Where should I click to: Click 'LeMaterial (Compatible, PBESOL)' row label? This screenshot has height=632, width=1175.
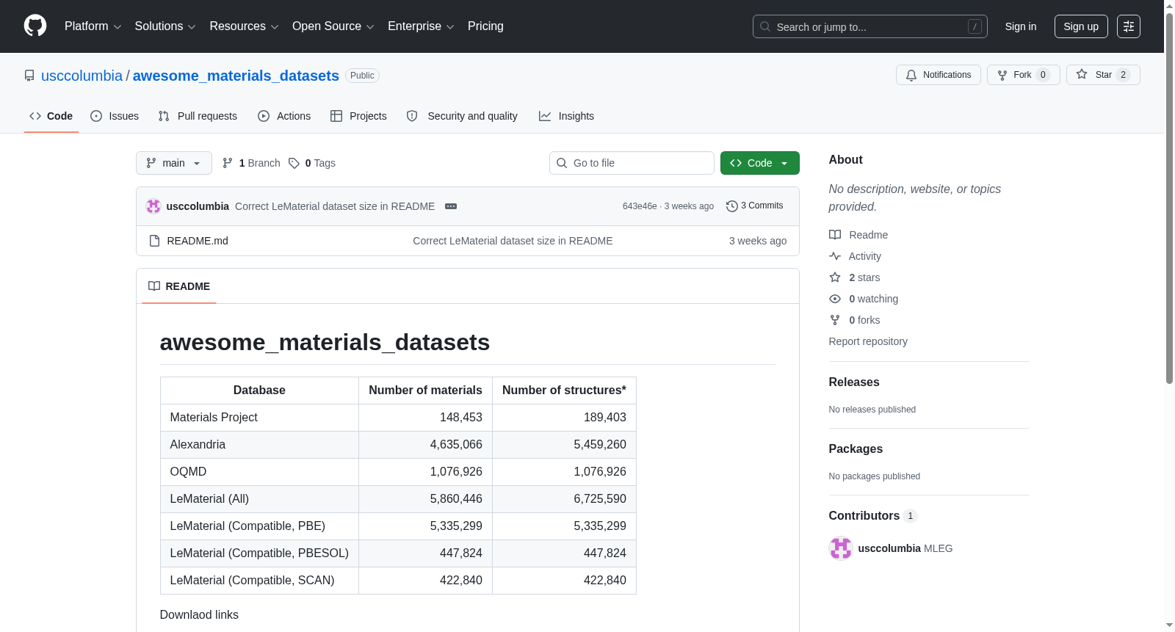click(x=259, y=553)
